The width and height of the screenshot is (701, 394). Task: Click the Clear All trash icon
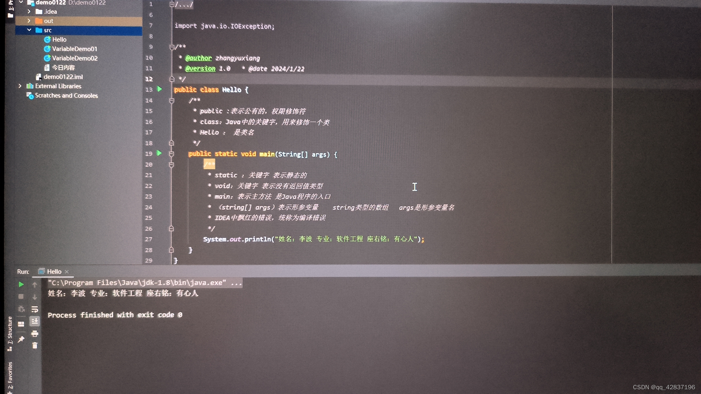tap(35, 345)
